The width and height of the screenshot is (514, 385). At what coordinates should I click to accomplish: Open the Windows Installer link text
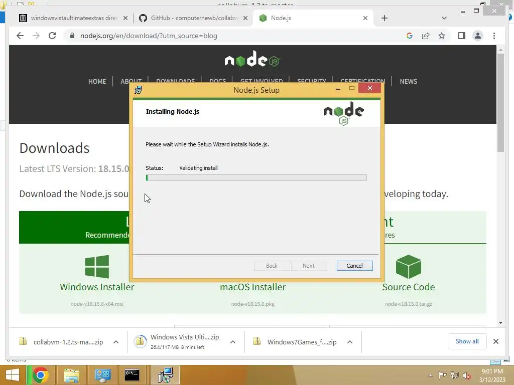pyautogui.click(x=97, y=287)
